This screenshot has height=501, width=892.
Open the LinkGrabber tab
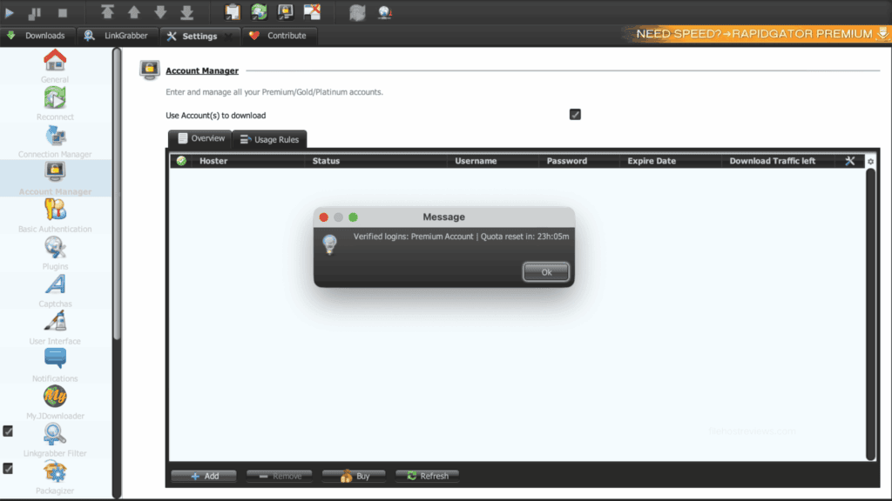(x=116, y=36)
